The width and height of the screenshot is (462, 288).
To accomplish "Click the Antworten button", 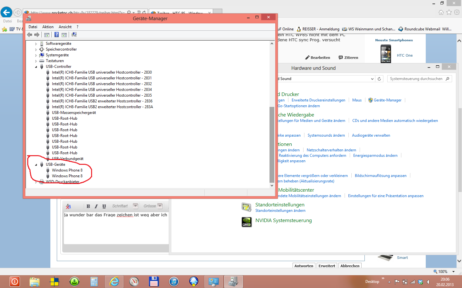I will pos(304,266).
